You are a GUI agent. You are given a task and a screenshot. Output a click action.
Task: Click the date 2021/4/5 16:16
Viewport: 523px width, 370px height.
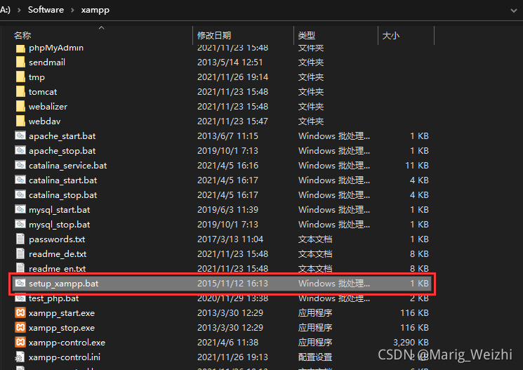tap(227, 166)
